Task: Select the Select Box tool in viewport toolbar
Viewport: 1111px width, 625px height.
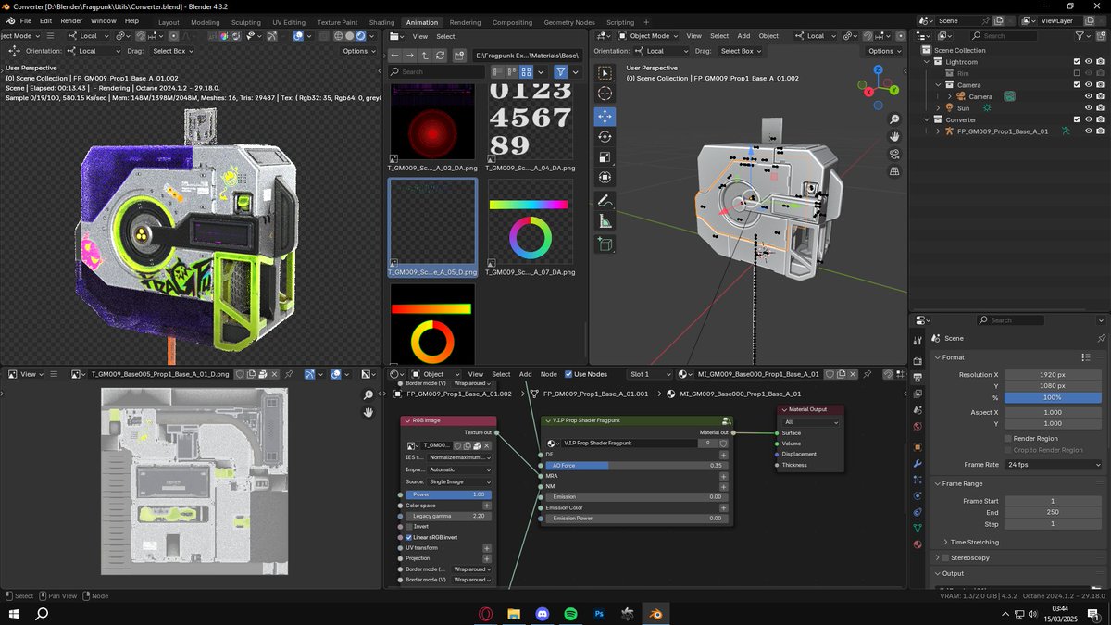Action: click(605, 73)
